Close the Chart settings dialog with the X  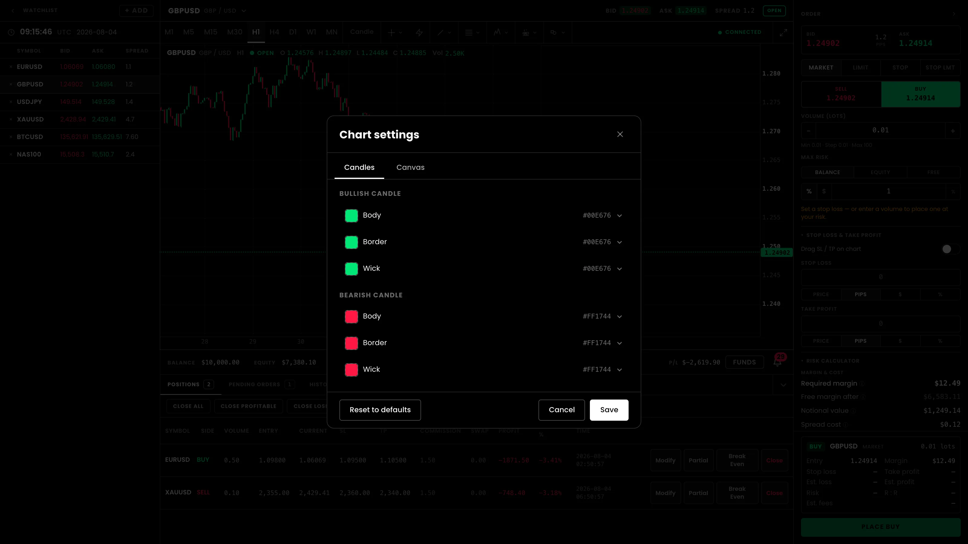coord(620,134)
